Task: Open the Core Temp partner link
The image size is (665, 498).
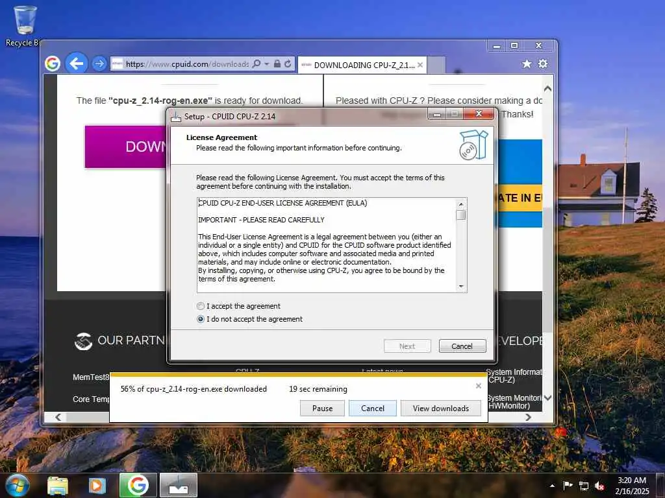Action: click(91, 399)
